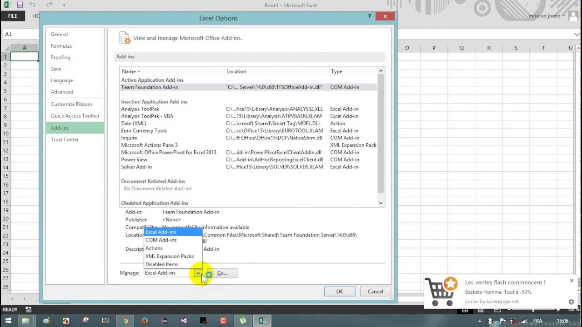
Task: Click add-ins list scrollbar down arrow
Action: click(381, 203)
